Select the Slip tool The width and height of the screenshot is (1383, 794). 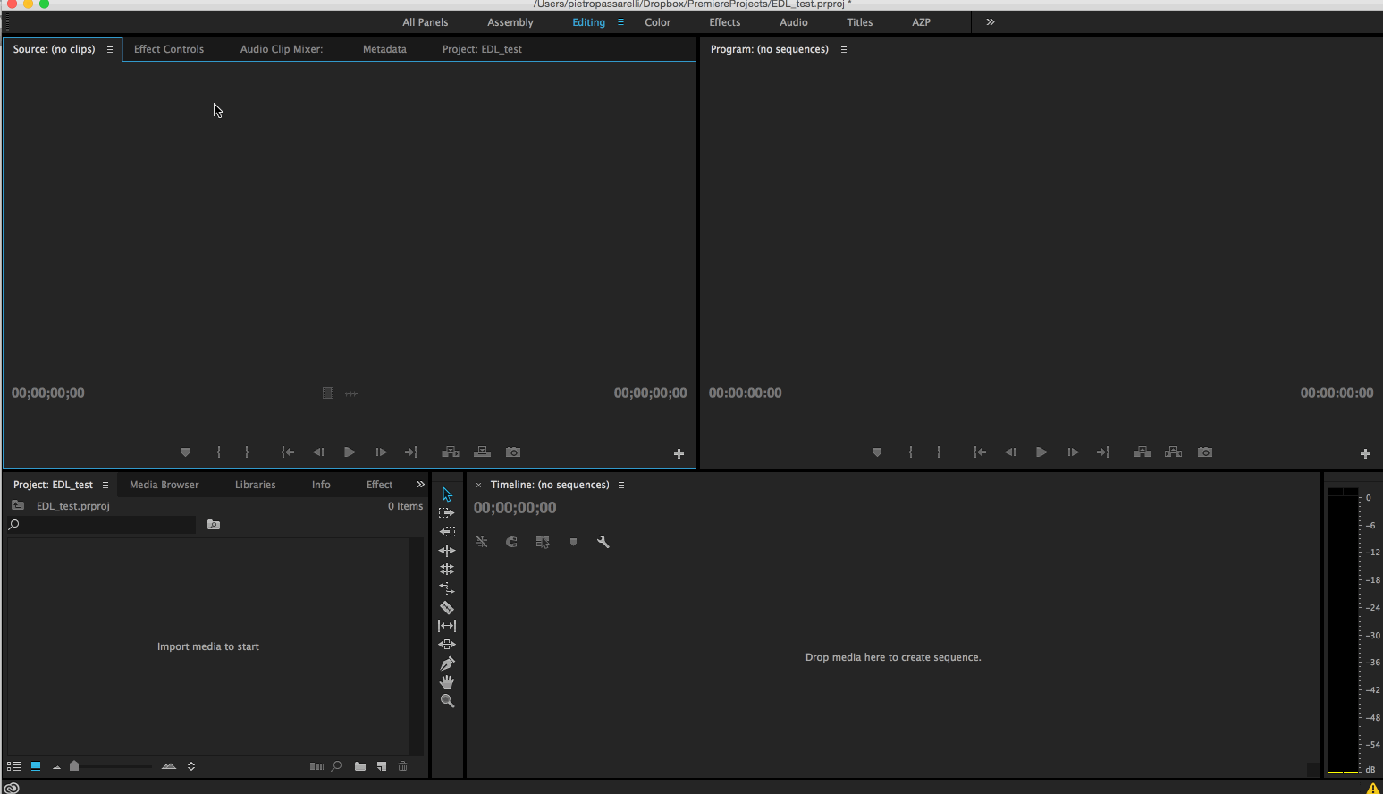[447, 626]
